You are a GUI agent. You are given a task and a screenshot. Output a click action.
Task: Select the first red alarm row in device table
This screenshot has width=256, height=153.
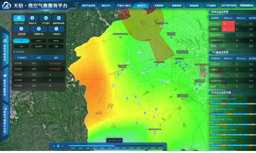tap(38, 63)
